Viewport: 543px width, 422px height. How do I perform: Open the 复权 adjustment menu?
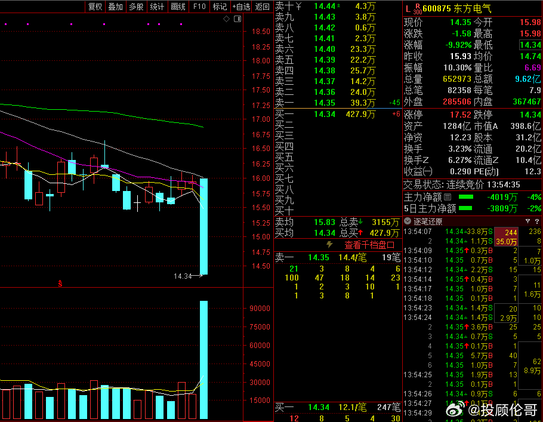click(95, 7)
